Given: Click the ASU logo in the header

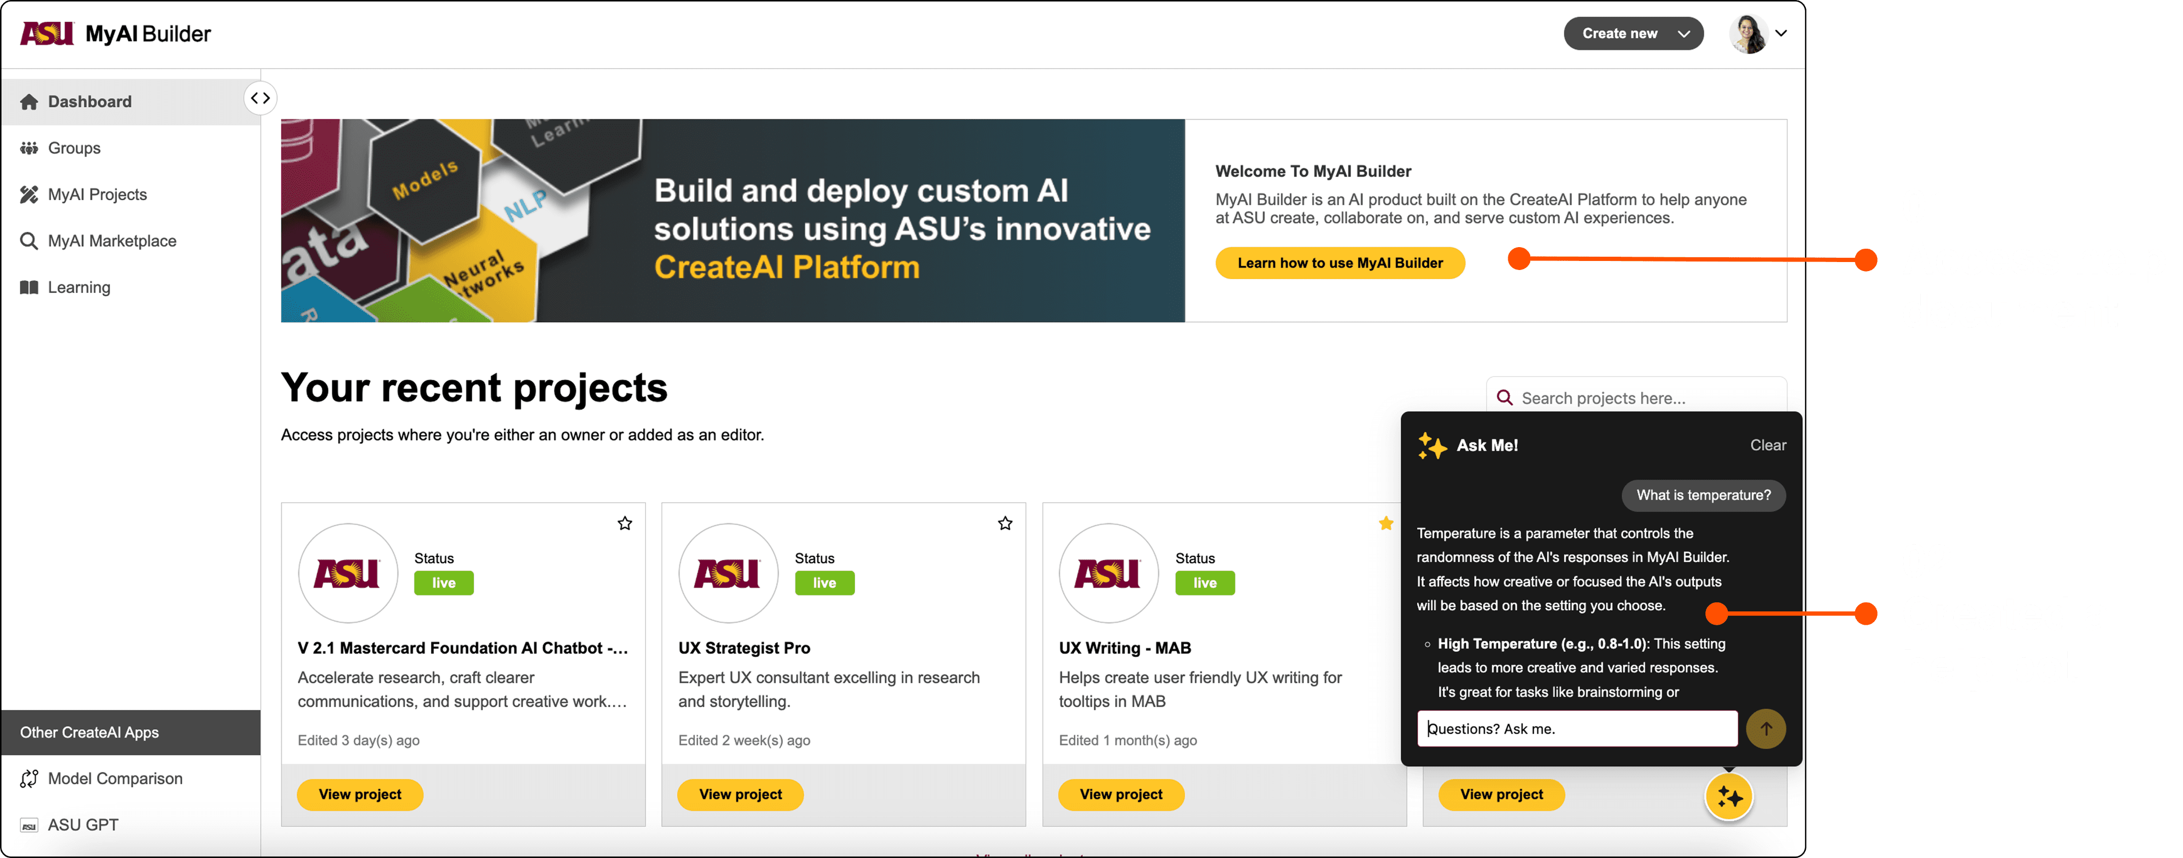Looking at the screenshot, I should (46, 34).
